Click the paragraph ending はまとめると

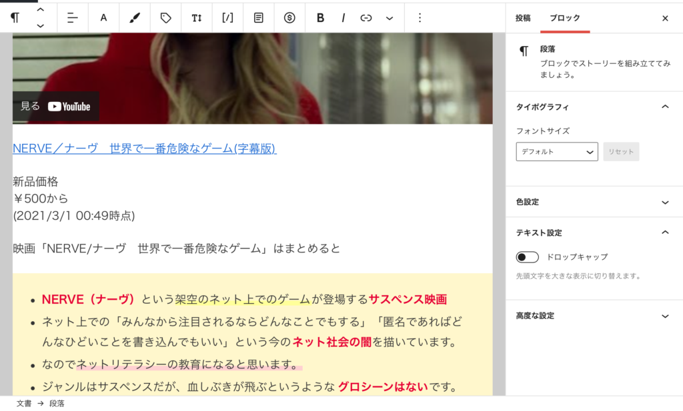point(176,248)
